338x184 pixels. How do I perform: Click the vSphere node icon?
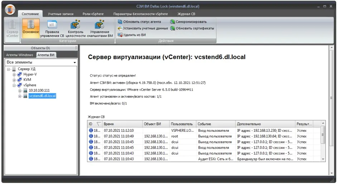(x=20, y=85)
